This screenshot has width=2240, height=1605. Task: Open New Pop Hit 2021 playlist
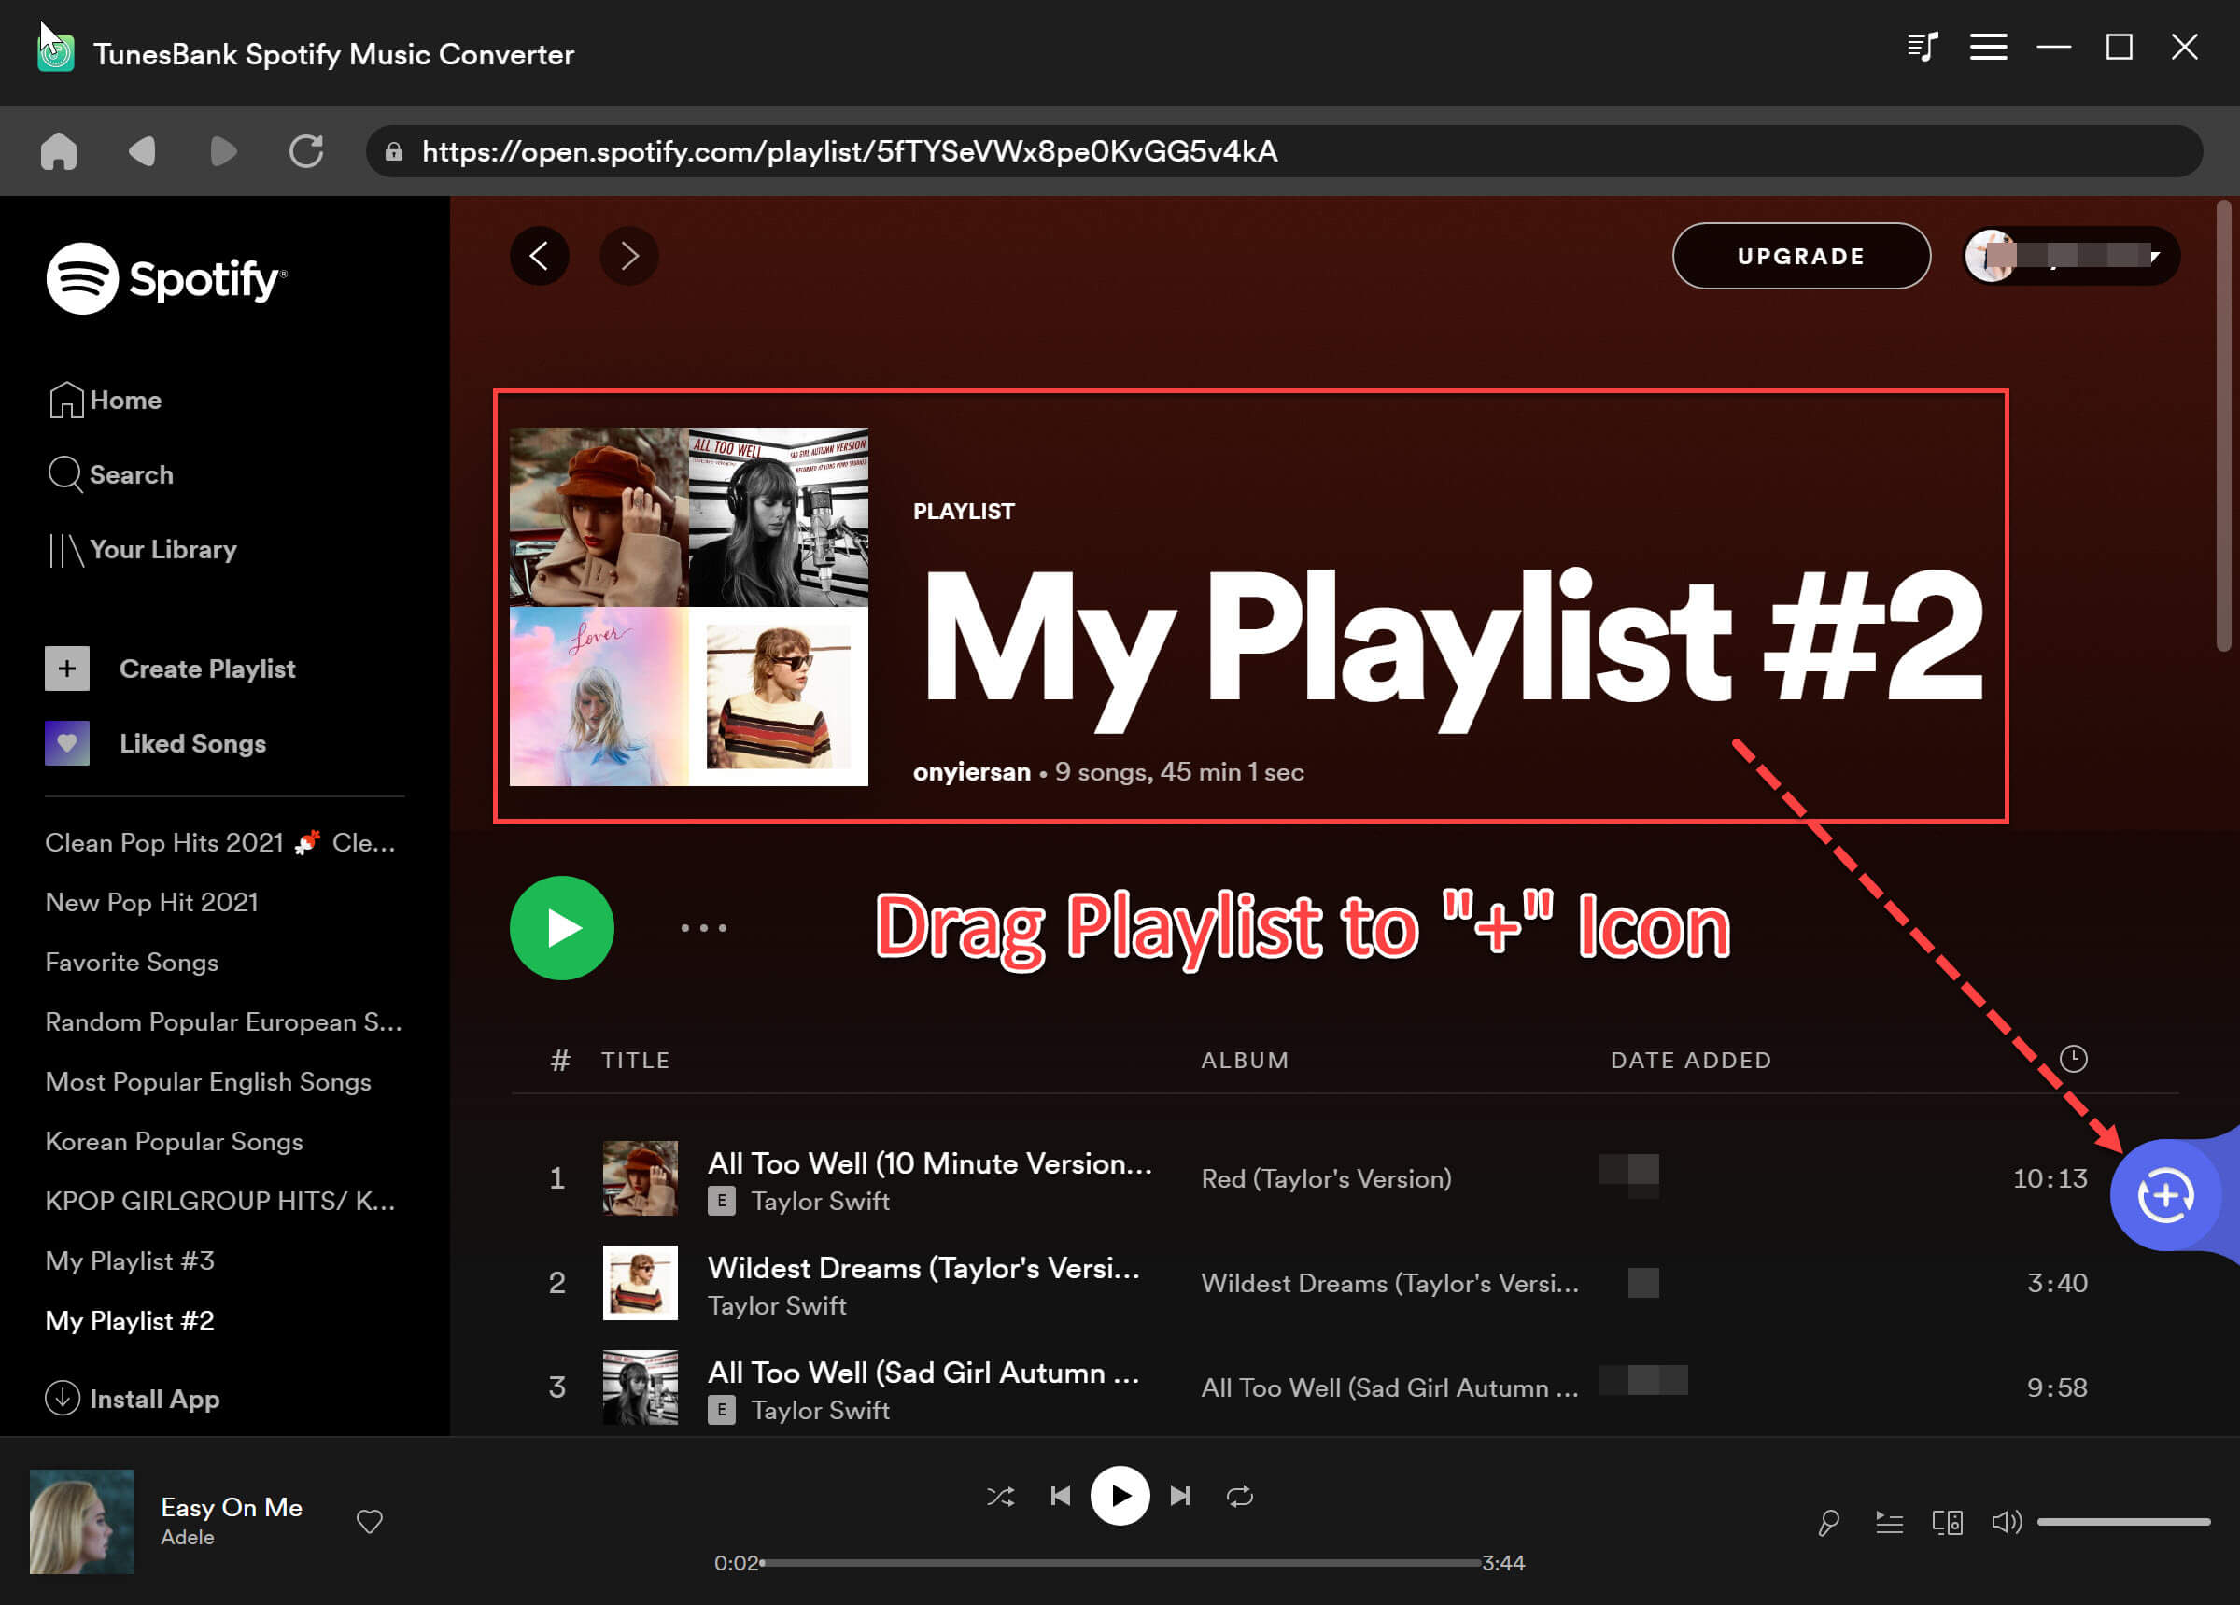click(152, 902)
